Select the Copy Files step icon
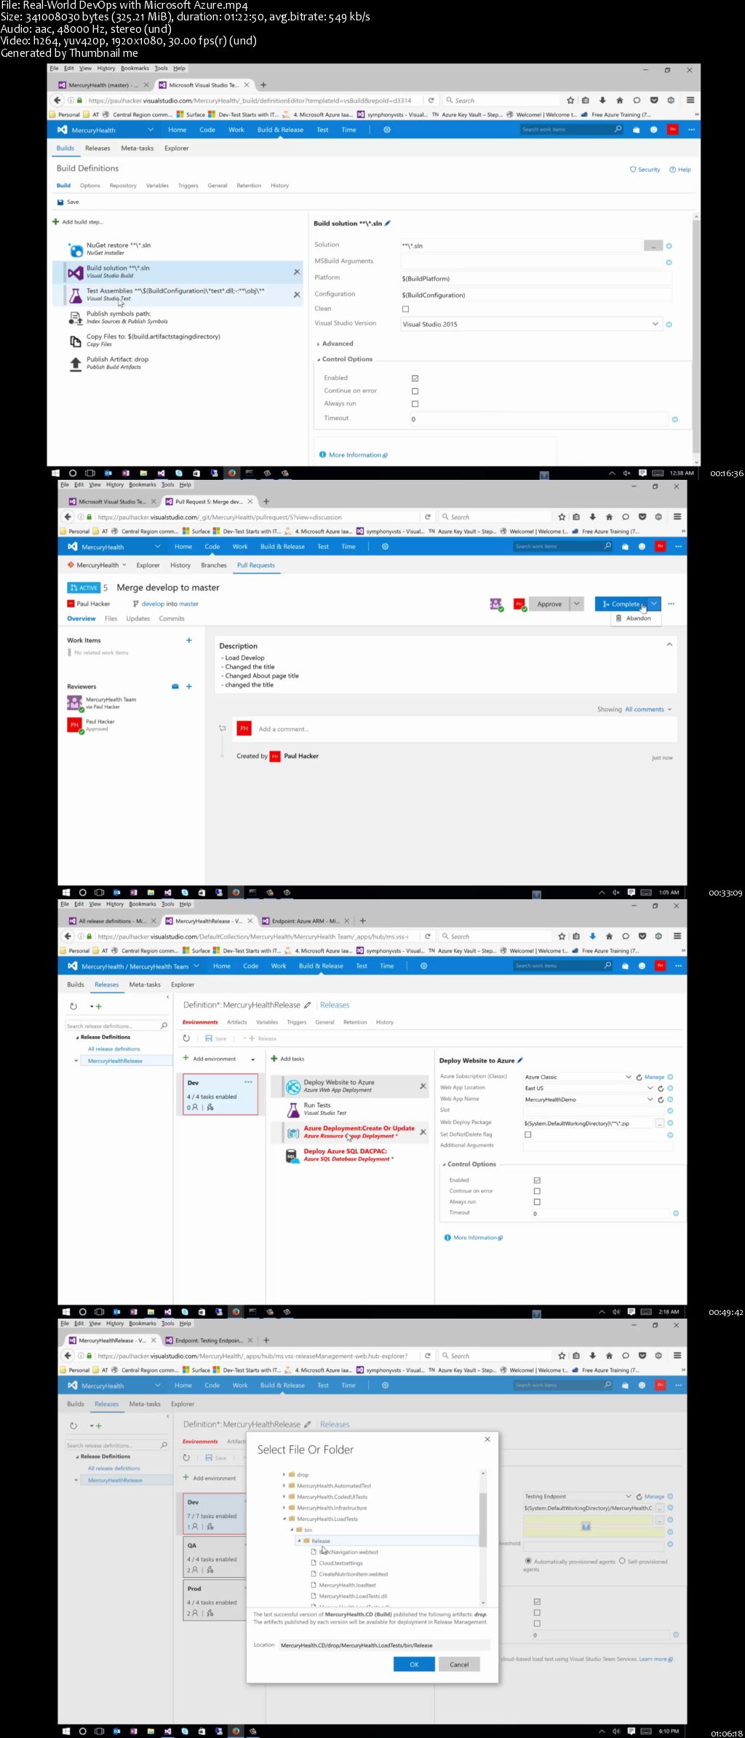The image size is (745, 1738). (76, 341)
